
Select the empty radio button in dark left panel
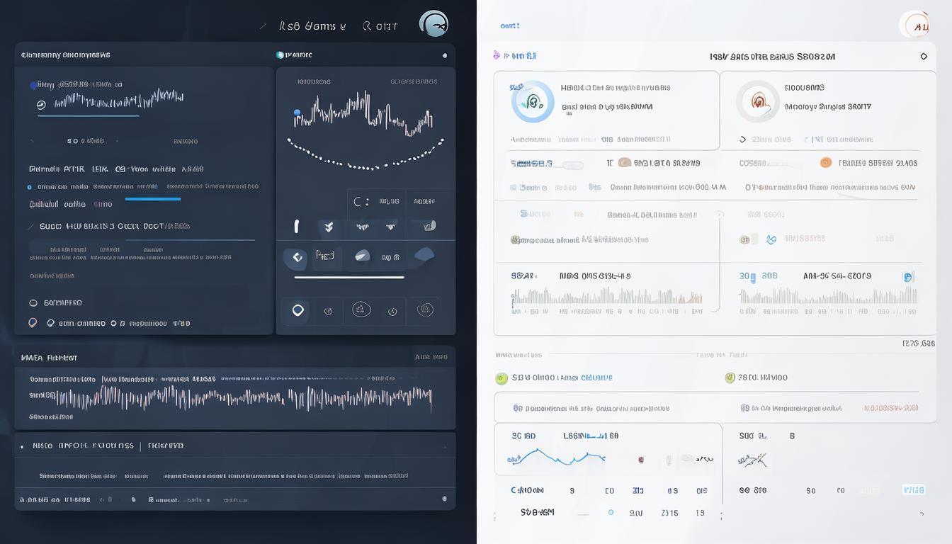pos(33,303)
